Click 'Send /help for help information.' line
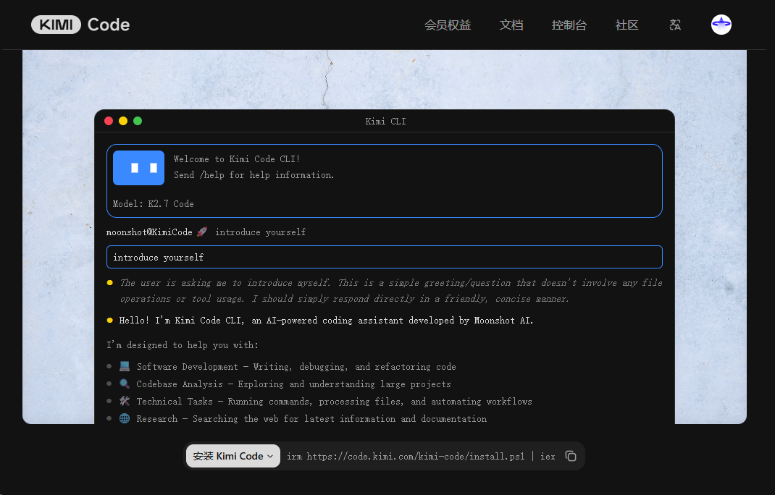 (254, 175)
